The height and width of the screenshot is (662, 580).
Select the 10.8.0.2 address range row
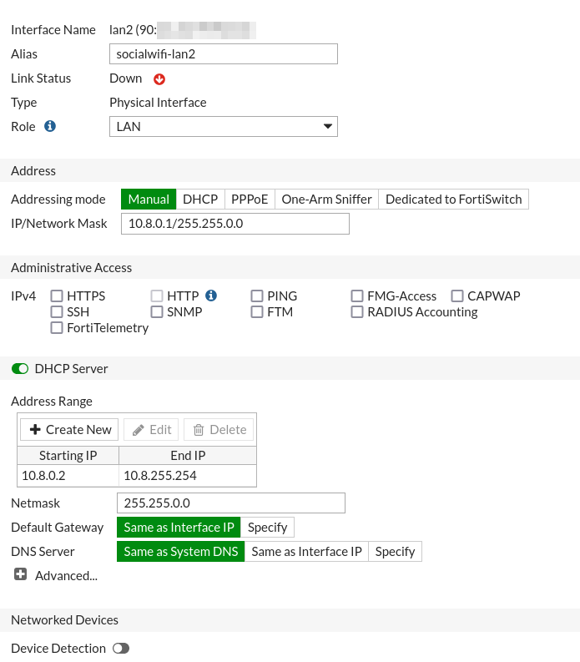68,476
